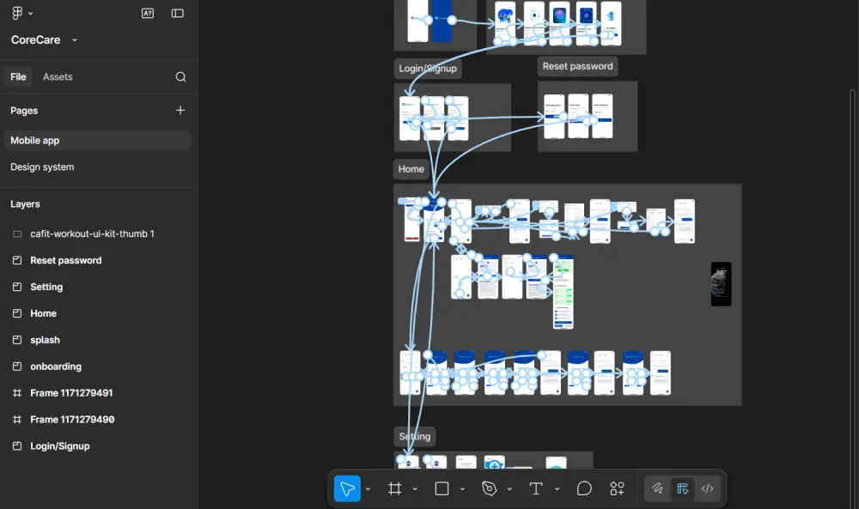Screen dimensions: 859x509
Task: Select the Mobile app page
Action: (x=97, y=141)
